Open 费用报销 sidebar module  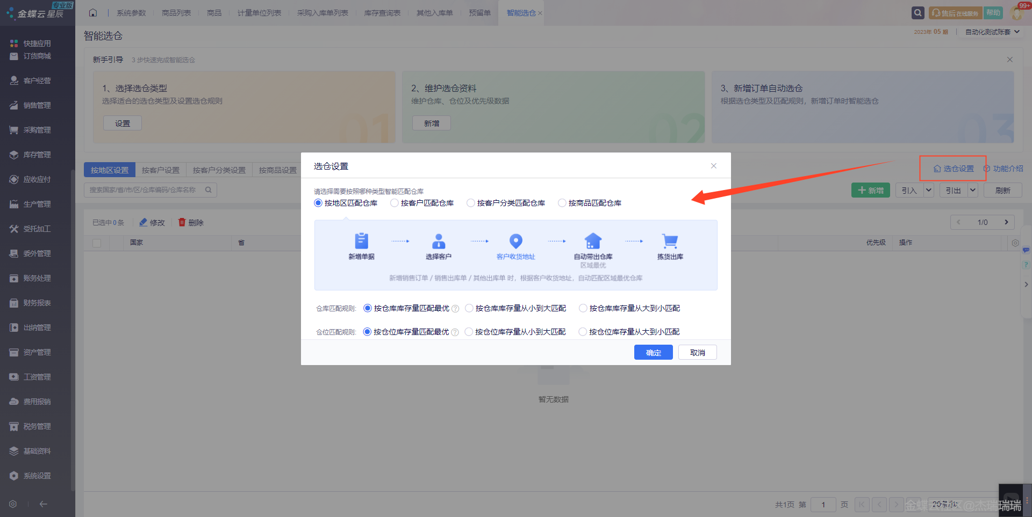click(x=31, y=402)
